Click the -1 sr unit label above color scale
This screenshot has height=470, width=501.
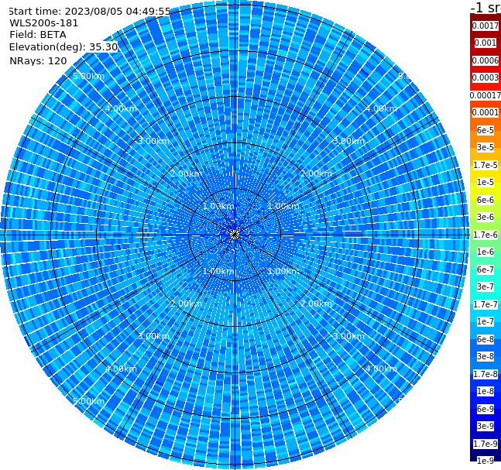point(486,7)
